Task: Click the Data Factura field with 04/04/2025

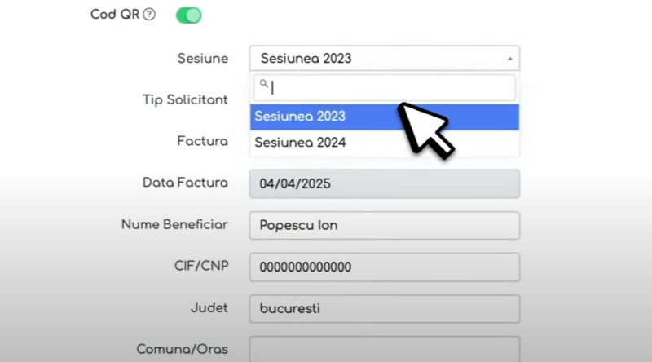Action: pos(384,183)
